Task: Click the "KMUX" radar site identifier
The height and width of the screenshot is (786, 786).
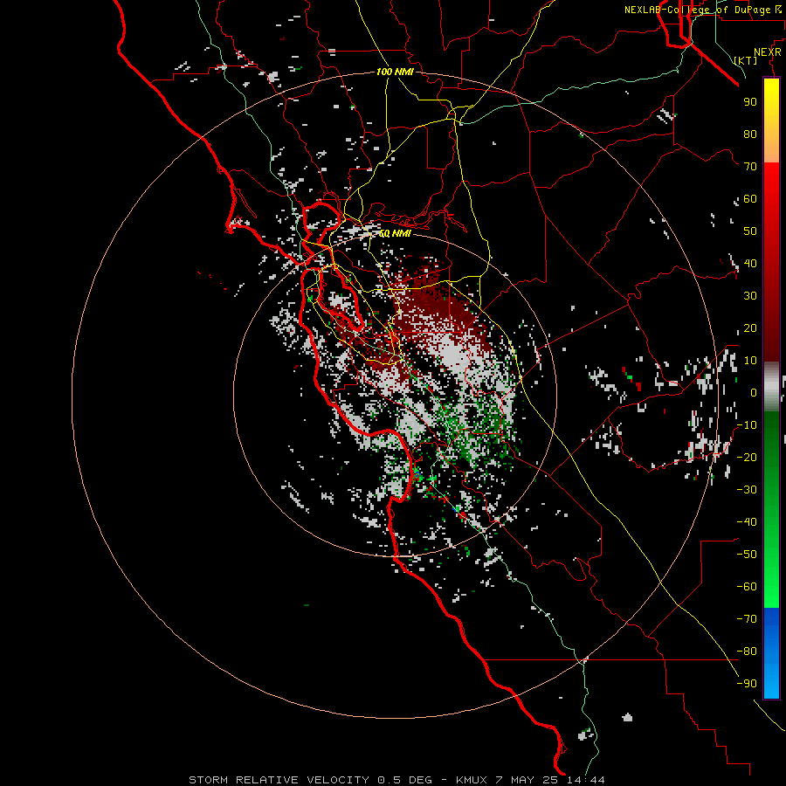Action: (472, 780)
